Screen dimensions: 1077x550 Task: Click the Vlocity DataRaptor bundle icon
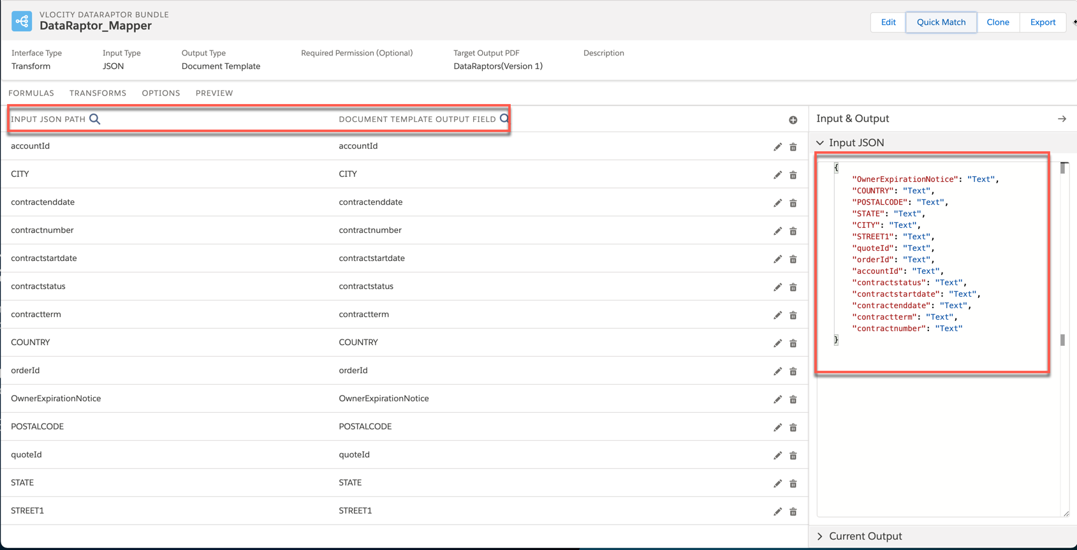coord(22,21)
